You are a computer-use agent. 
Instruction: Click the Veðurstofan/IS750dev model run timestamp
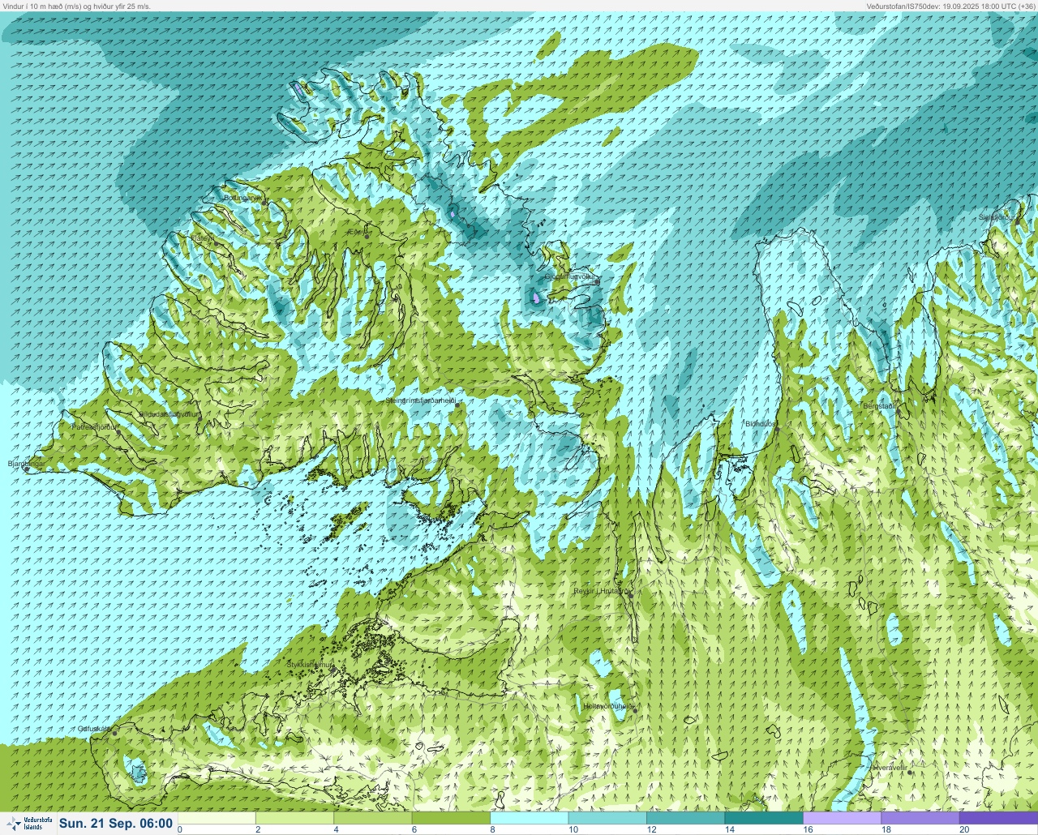950,6
